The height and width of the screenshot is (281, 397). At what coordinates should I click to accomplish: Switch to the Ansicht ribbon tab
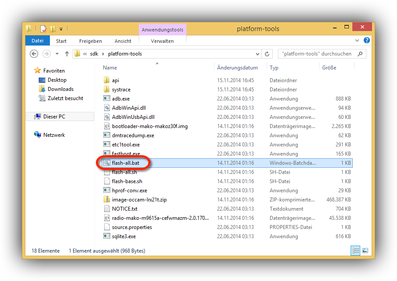(123, 41)
